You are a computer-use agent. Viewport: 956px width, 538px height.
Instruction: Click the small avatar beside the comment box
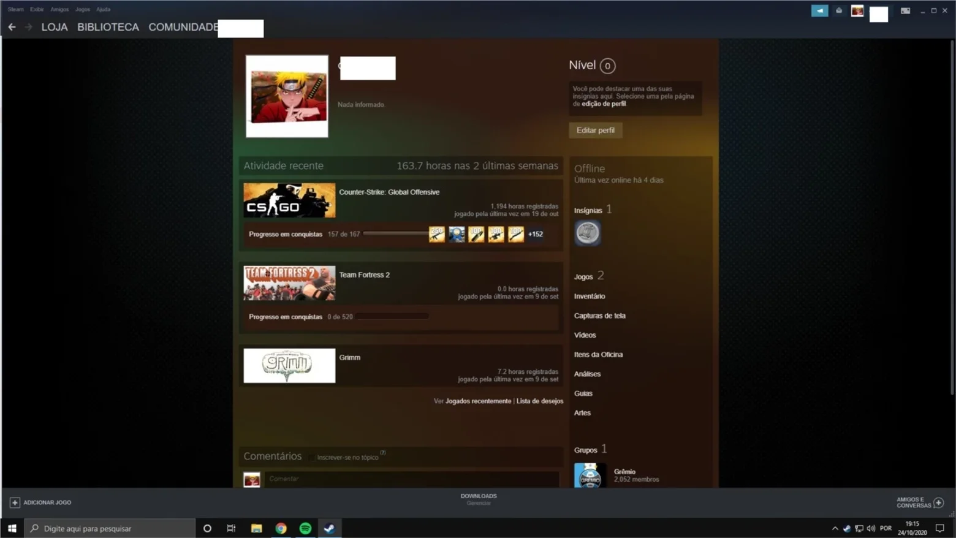pyautogui.click(x=252, y=479)
